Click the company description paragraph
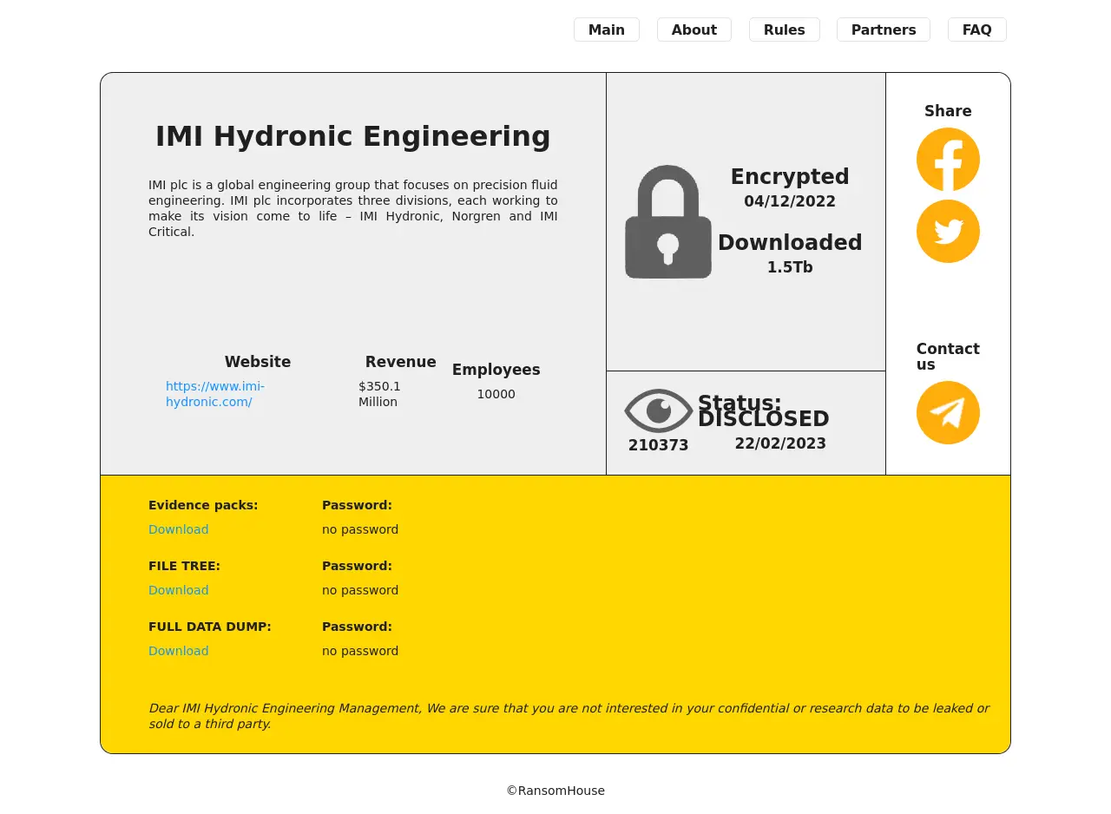1111x814 pixels. (352, 208)
